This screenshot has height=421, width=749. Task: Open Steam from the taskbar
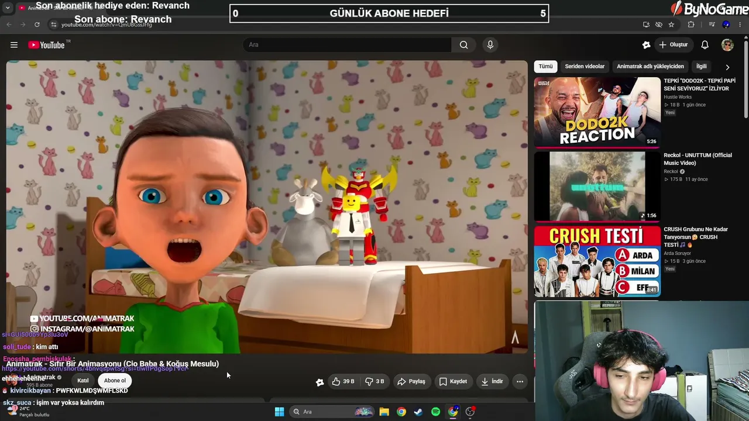tap(418, 412)
